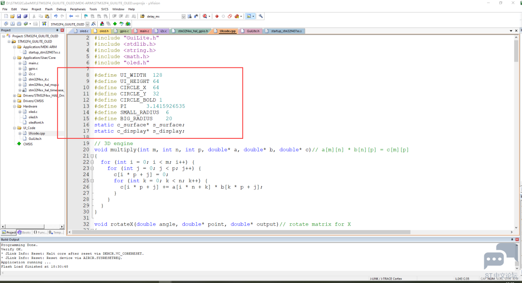Open the Peripherals menu
This screenshot has height=283, width=522.
[x=77, y=9]
